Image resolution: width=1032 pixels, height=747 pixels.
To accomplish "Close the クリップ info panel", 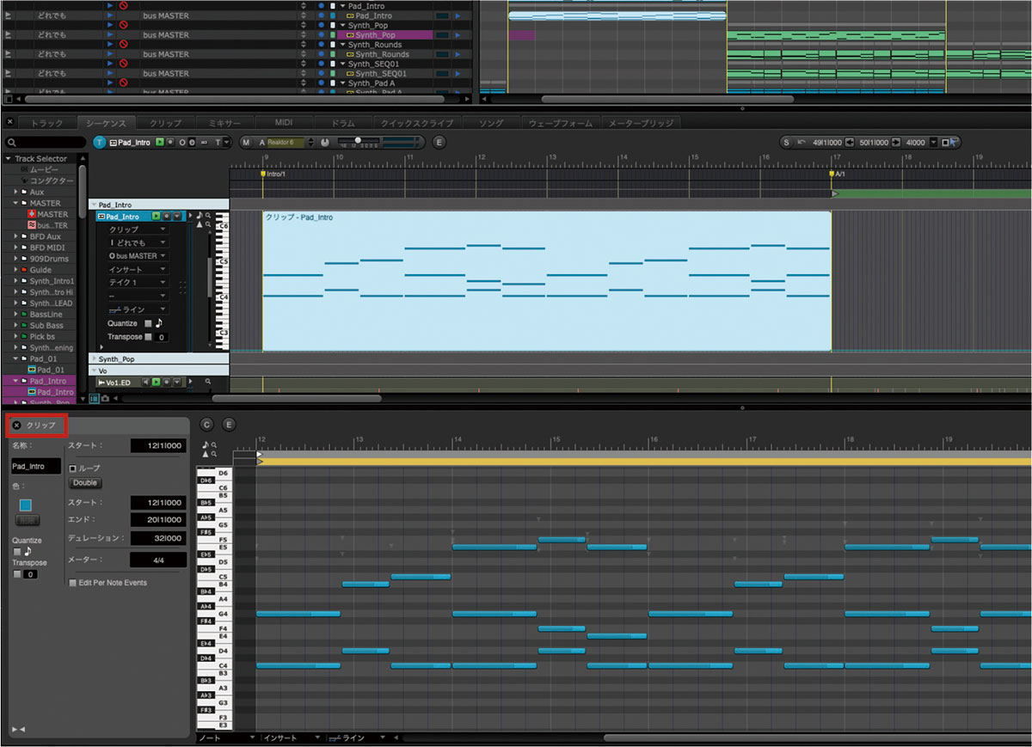I will pos(16,426).
